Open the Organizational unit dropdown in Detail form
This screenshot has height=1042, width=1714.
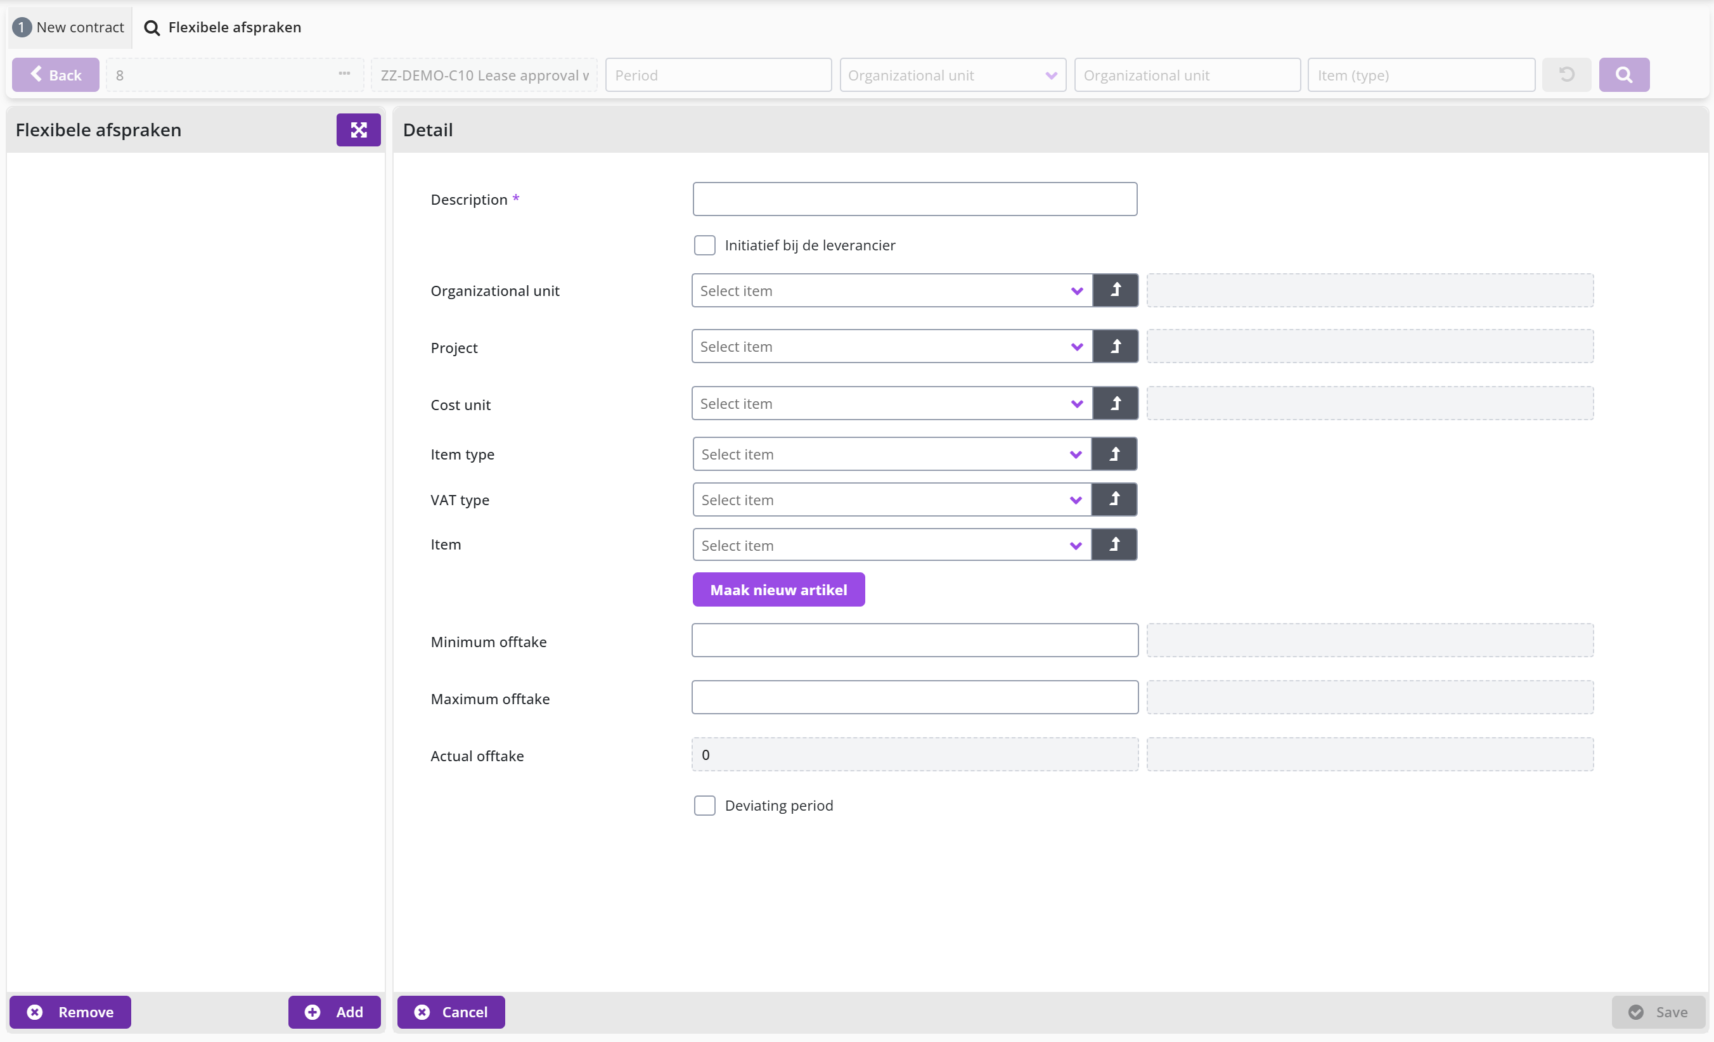tap(892, 290)
